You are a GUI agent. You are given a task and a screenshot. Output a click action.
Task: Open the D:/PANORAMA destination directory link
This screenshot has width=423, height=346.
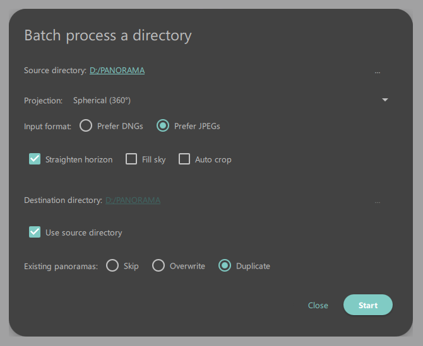pos(133,200)
